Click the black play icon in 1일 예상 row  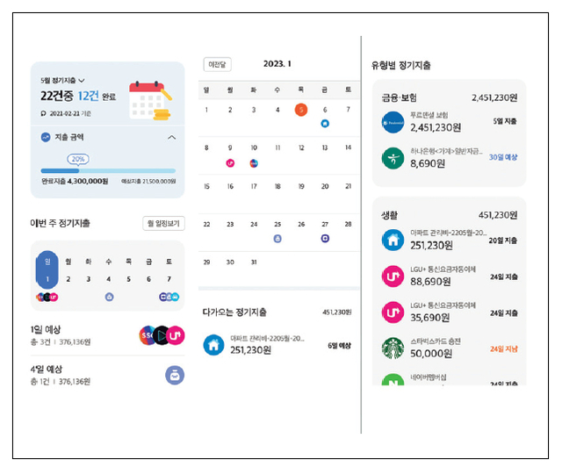(162, 335)
